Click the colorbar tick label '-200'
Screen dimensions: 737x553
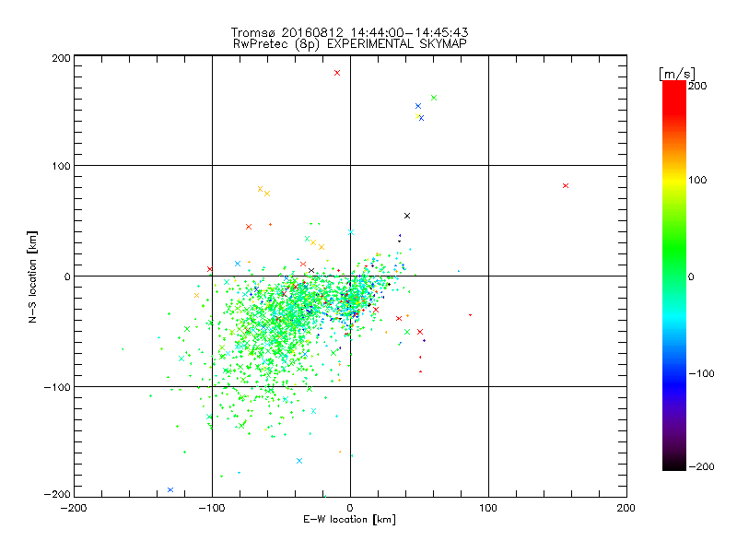[701, 466]
